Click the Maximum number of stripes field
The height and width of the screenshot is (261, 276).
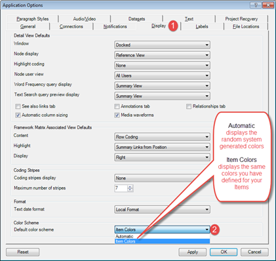(121, 188)
